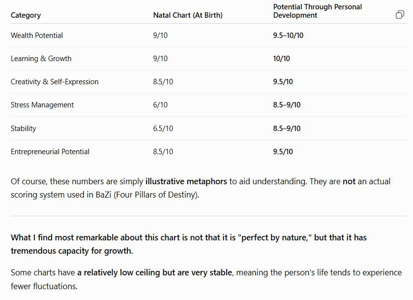This screenshot has height=300, width=413.
Task: Click the Learning & Growth row label
Action: [x=41, y=59]
